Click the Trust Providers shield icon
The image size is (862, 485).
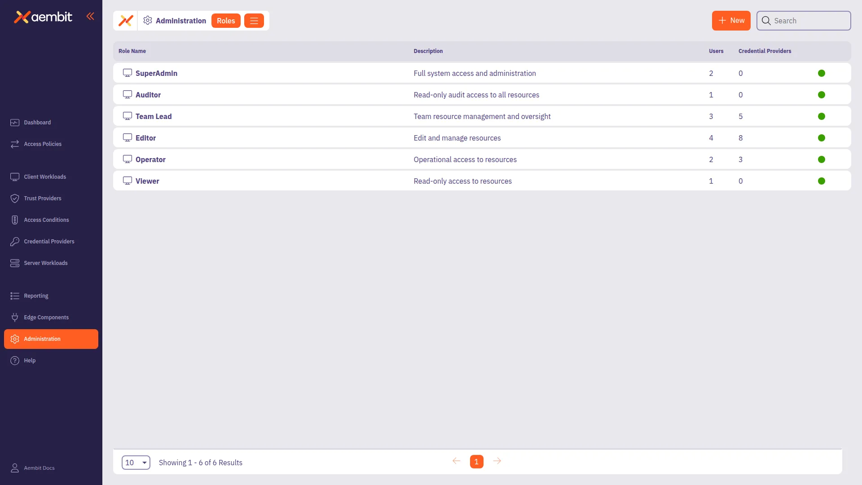point(15,198)
